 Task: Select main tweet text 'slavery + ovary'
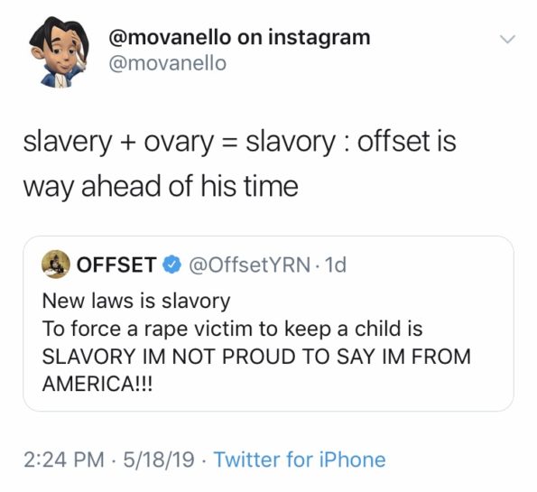[x=118, y=142]
